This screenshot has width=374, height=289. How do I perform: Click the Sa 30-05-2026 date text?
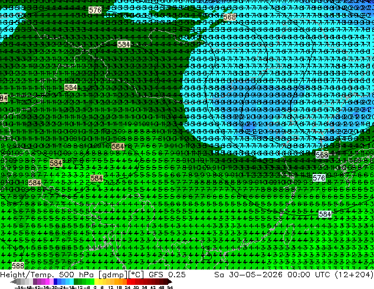pyautogui.click(x=248, y=275)
